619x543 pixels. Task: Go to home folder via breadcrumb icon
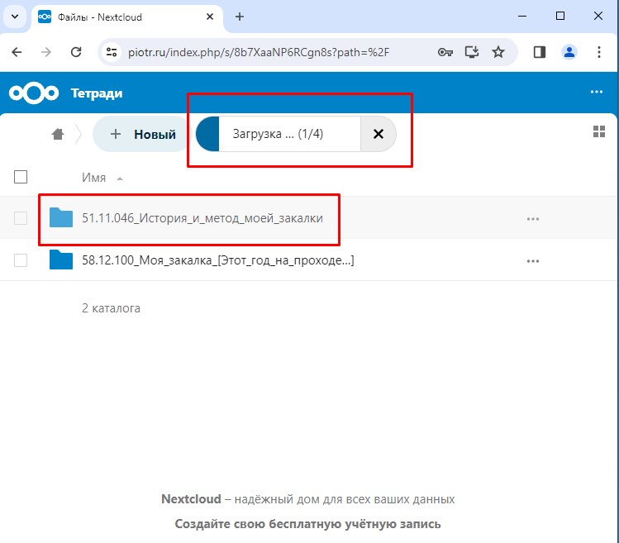(58, 135)
